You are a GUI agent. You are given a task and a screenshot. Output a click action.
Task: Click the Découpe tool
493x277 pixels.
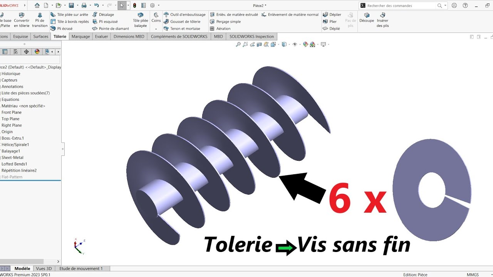[367, 18]
